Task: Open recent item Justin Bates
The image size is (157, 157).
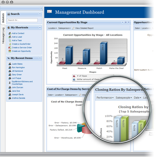Action: tap(17, 64)
